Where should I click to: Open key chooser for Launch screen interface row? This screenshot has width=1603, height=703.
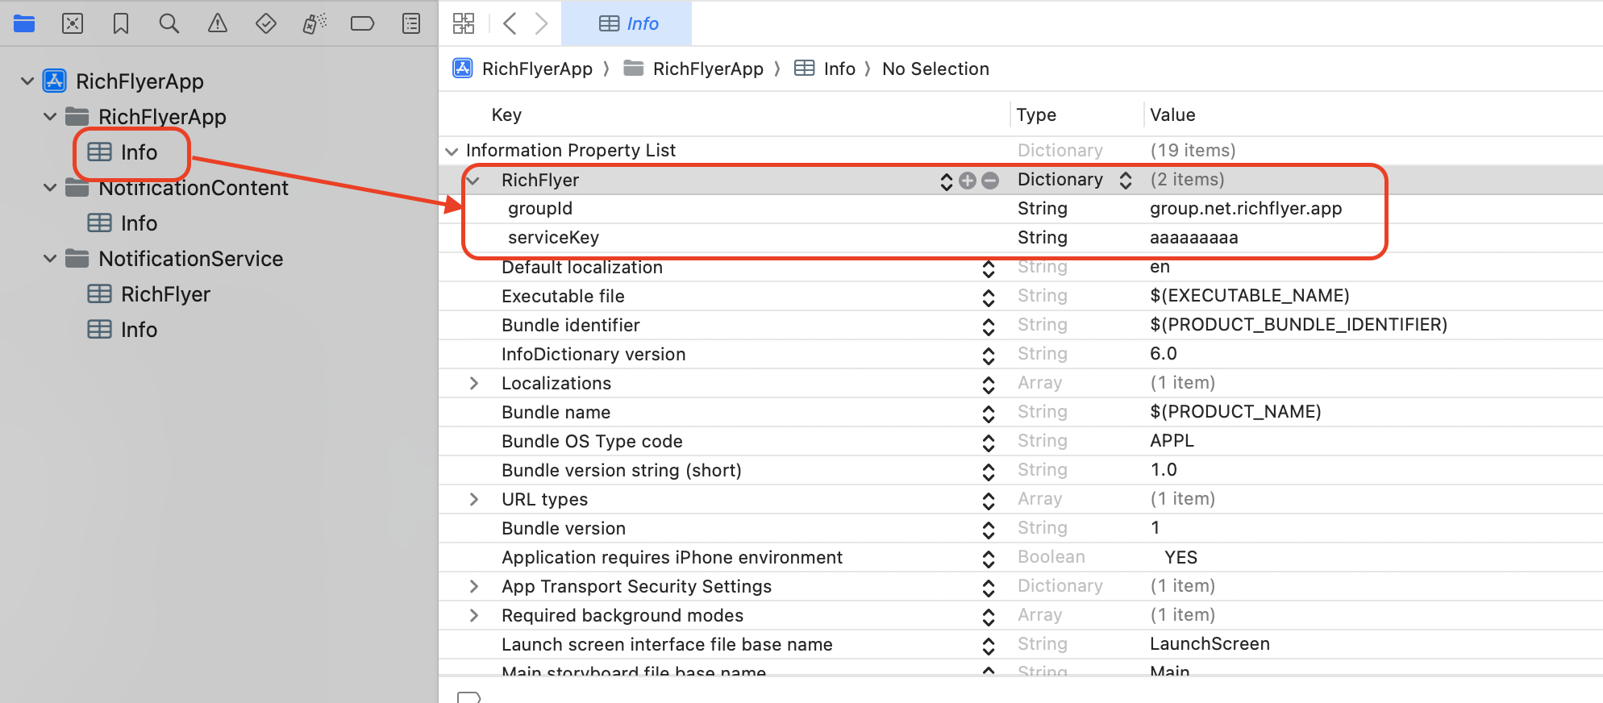coord(989,645)
